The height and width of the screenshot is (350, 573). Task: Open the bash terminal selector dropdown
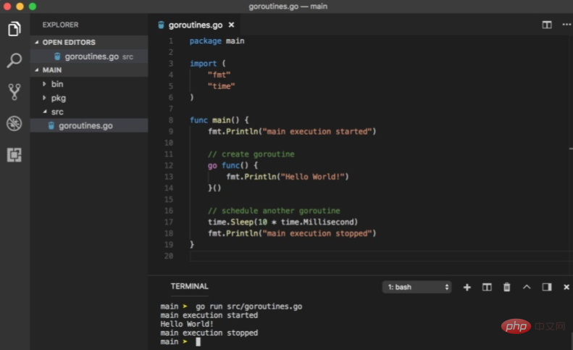(417, 287)
